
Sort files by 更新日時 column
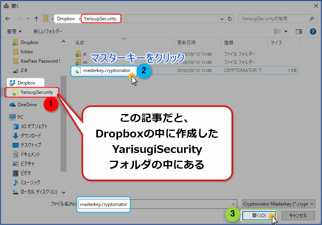coord(186,42)
